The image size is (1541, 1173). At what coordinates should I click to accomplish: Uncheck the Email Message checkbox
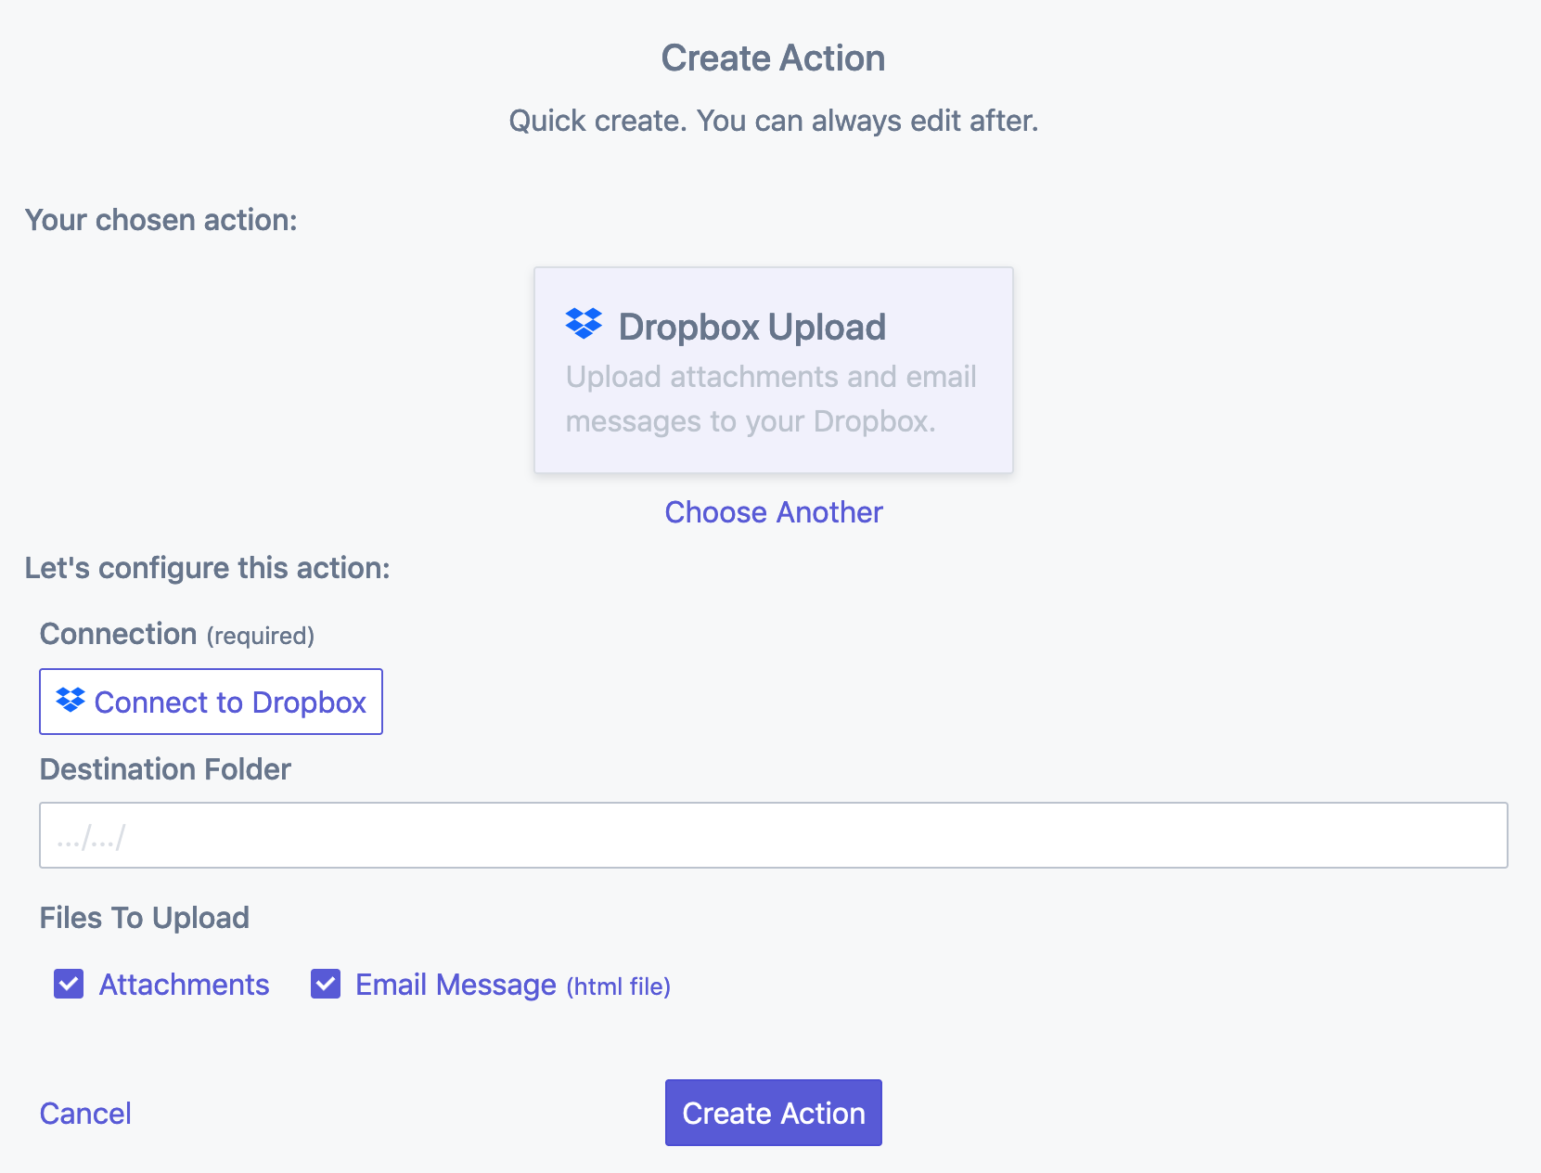326,984
